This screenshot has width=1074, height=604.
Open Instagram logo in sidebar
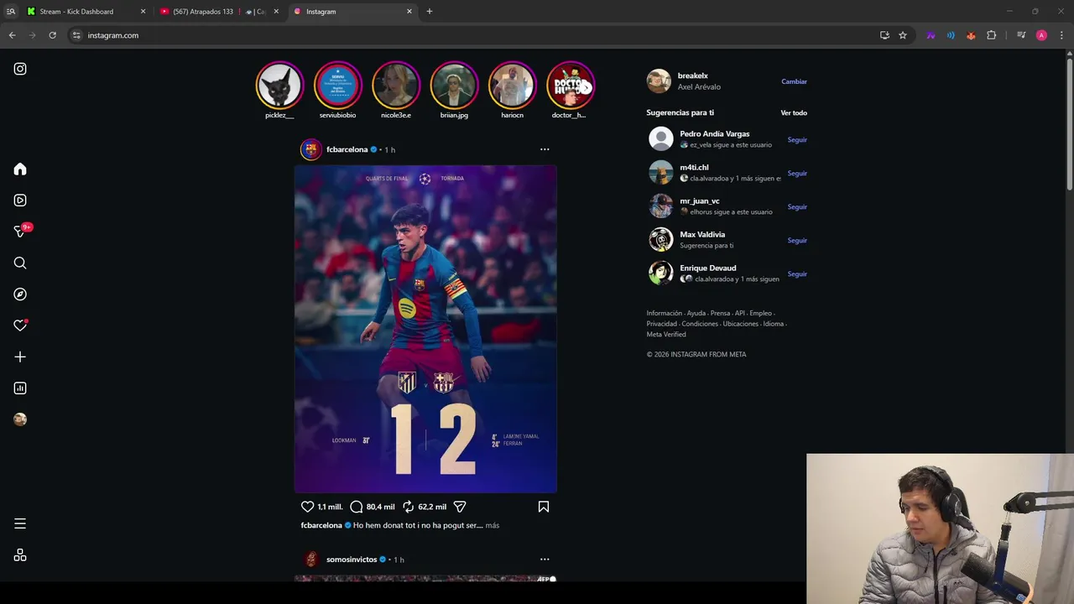coord(20,69)
